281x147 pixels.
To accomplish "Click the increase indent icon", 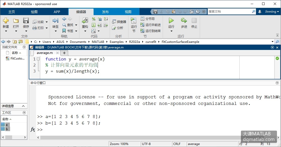I will click(100, 25).
